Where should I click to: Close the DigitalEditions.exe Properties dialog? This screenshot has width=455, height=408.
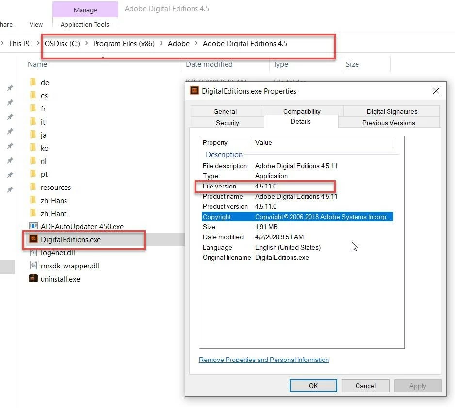tap(436, 91)
